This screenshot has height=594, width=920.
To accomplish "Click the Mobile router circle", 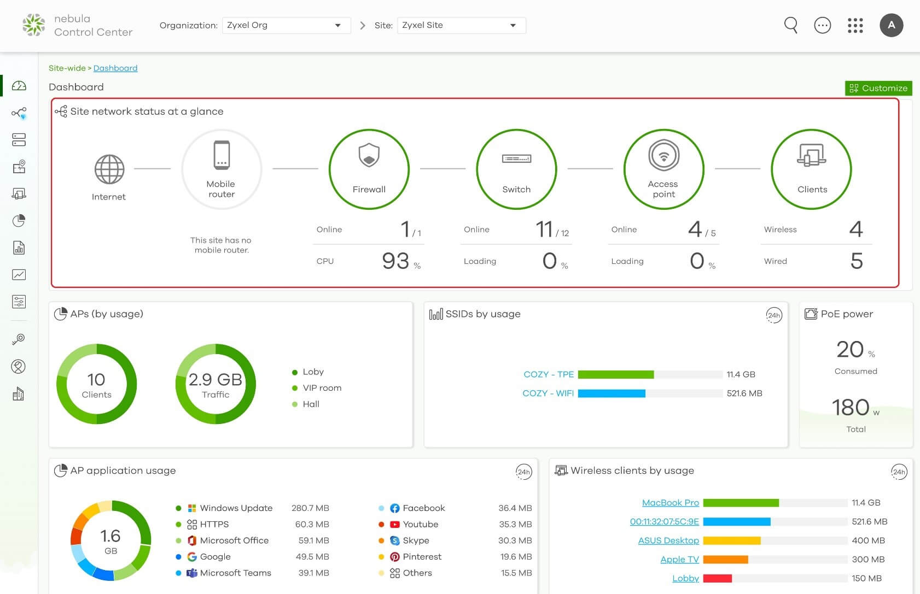I will [222, 169].
